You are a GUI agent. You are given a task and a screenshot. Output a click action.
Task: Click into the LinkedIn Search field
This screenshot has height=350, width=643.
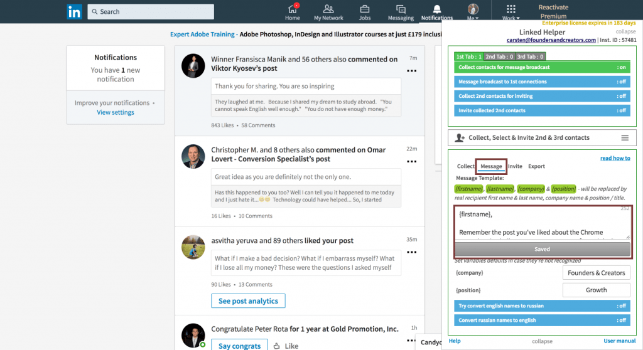151,11
